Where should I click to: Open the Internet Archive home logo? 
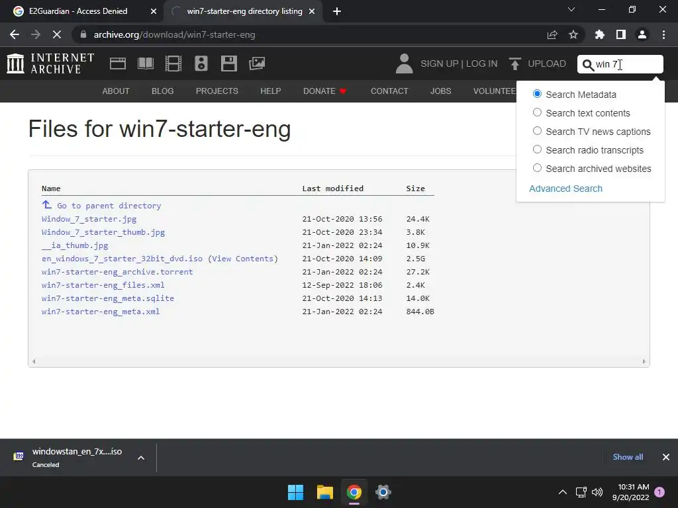pos(50,63)
